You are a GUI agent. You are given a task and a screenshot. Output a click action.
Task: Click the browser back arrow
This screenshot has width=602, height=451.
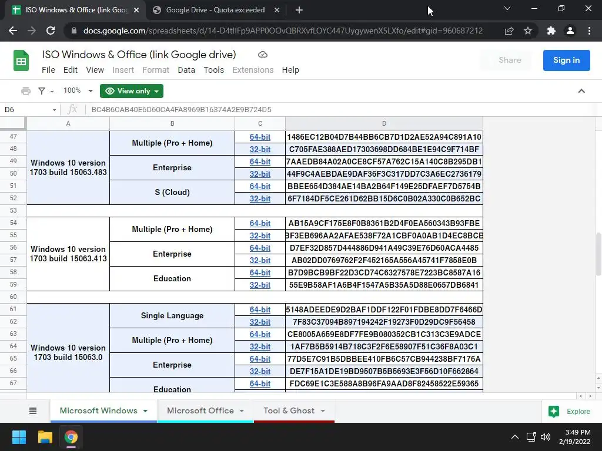13,31
